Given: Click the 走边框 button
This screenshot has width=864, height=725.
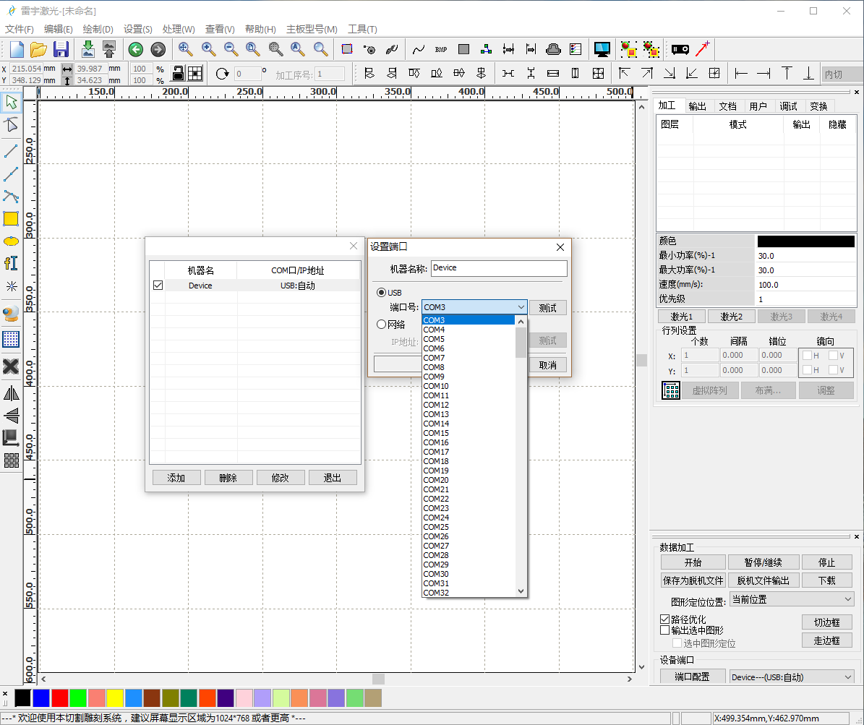Looking at the screenshot, I should [827, 640].
